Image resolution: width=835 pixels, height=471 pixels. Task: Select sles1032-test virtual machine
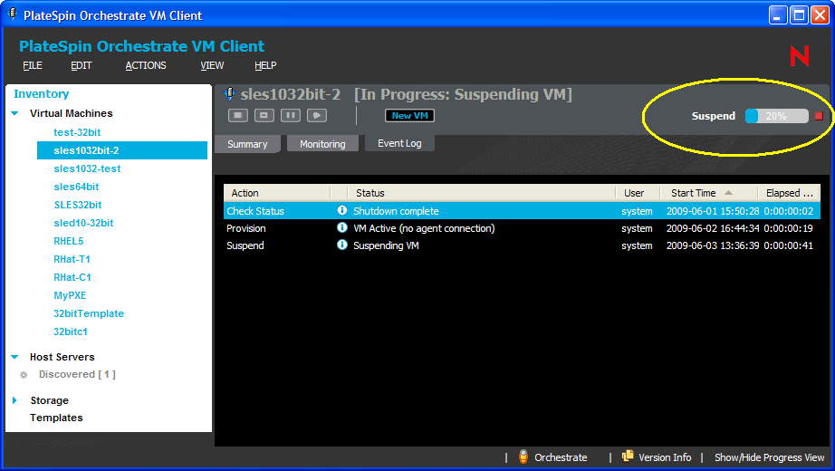click(x=87, y=168)
